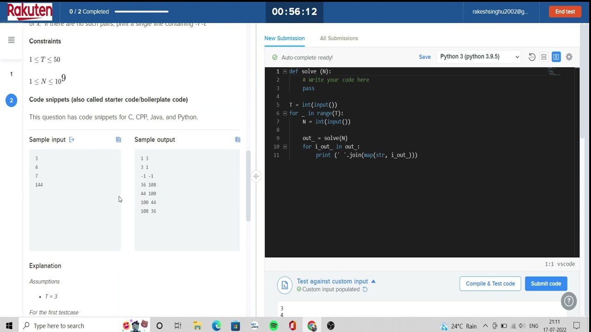Image resolution: width=591 pixels, height=332 pixels.
Task: Open the hamburger menu in left sidebar
Action: point(11,40)
